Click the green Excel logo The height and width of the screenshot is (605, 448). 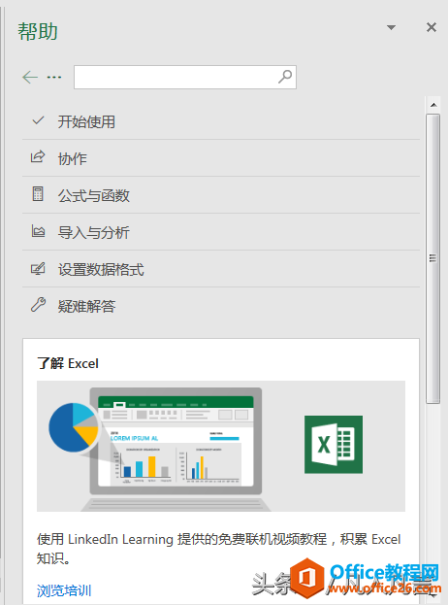point(334,445)
